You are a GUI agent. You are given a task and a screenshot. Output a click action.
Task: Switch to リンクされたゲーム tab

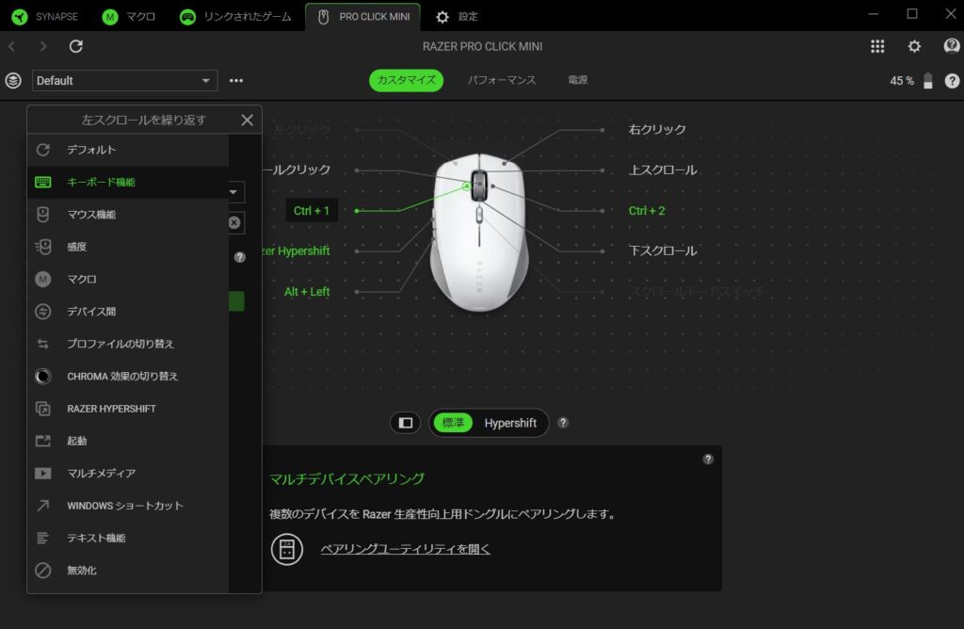(x=235, y=17)
